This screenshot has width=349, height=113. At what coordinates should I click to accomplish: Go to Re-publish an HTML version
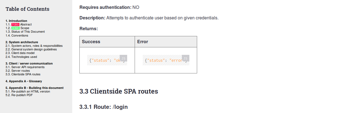click(28, 91)
